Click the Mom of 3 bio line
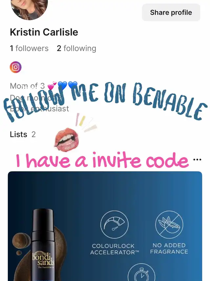The height and width of the screenshot is (281, 210). 27,86
